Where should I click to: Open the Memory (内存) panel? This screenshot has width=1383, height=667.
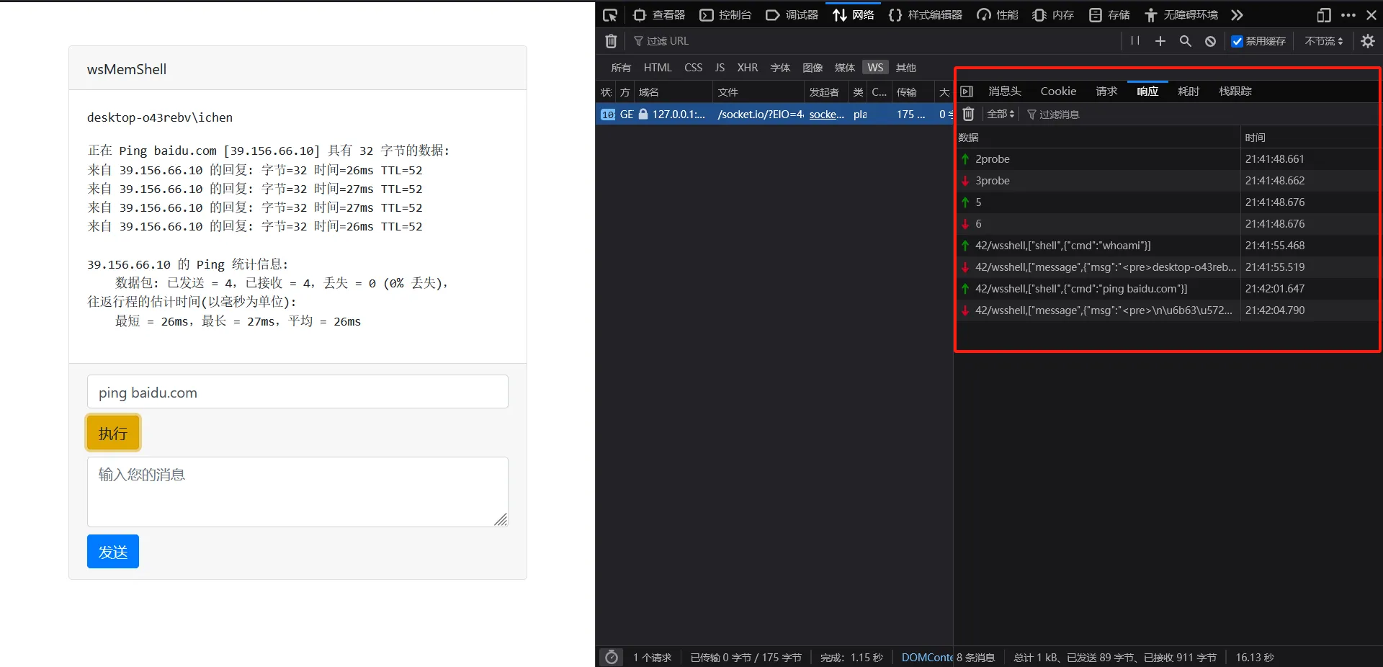1053,15
